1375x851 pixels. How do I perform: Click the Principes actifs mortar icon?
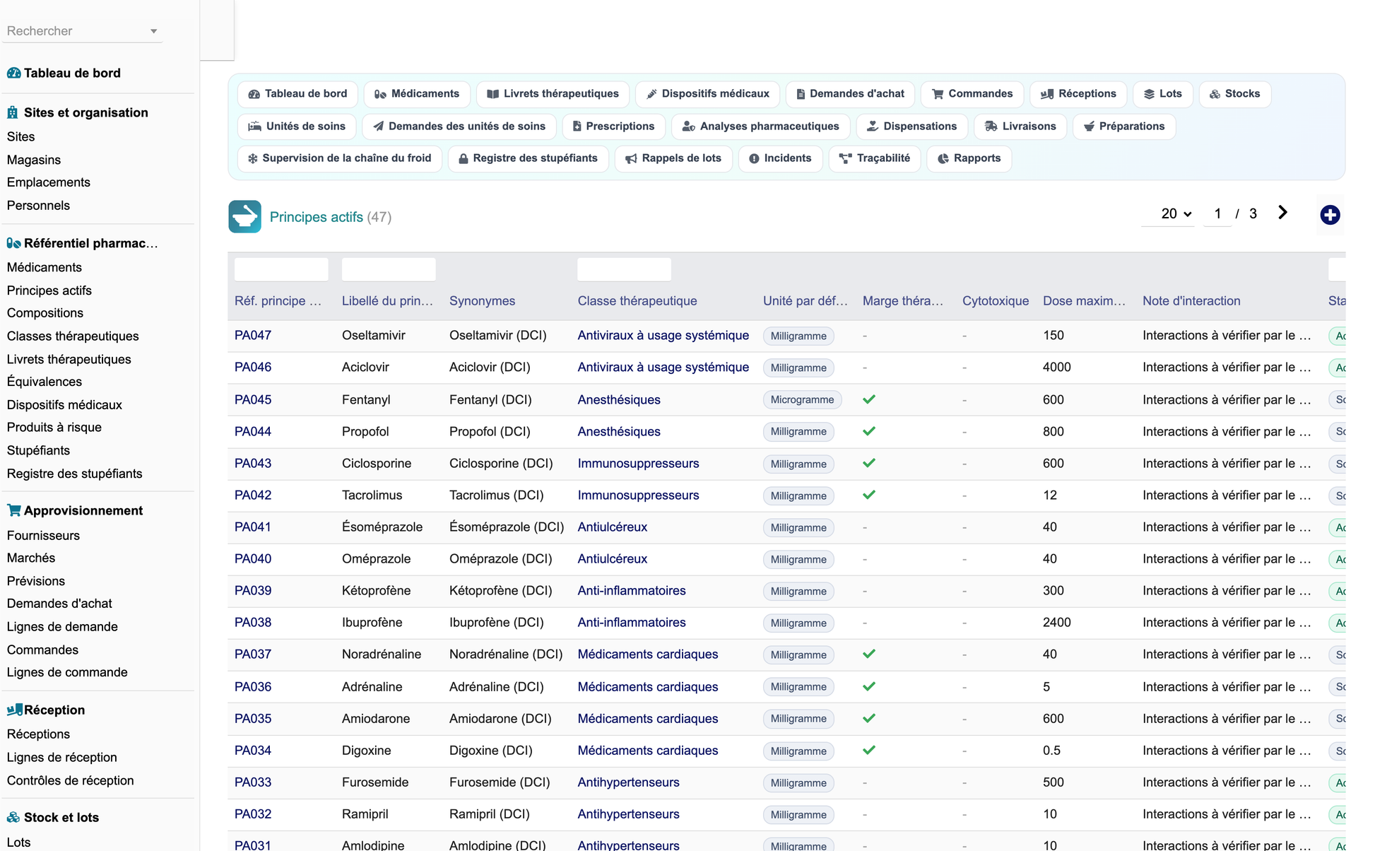coord(244,216)
